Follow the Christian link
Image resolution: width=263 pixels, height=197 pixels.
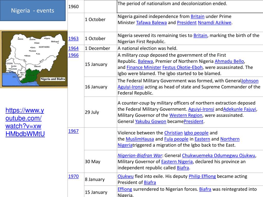pyautogui.click(x=173, y=133)
